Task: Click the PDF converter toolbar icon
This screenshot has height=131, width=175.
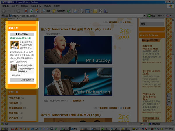Action: (167, 16)
